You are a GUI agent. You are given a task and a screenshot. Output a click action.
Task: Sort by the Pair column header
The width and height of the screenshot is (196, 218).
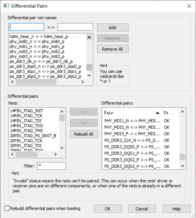[x=132, y=113]
